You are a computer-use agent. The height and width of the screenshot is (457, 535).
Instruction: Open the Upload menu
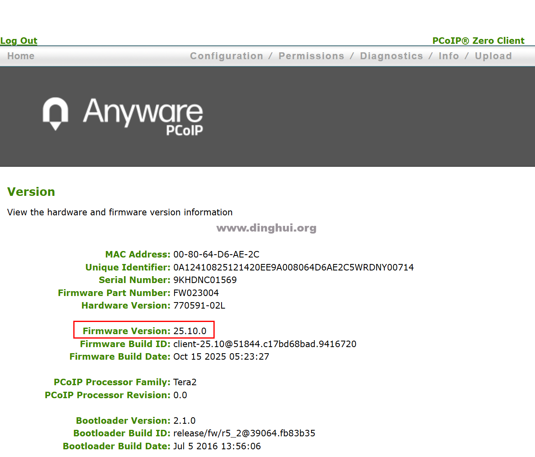tap(493, 56)
